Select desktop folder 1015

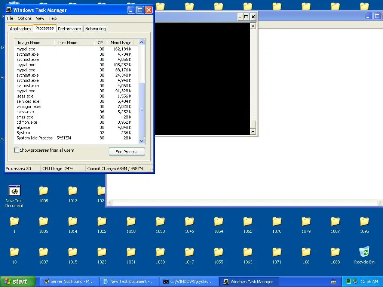(x=73, y=256)
